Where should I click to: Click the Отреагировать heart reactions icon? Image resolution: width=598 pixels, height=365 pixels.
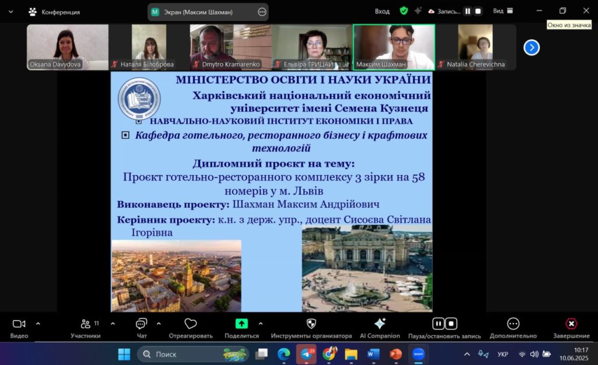tap(190, 324)
